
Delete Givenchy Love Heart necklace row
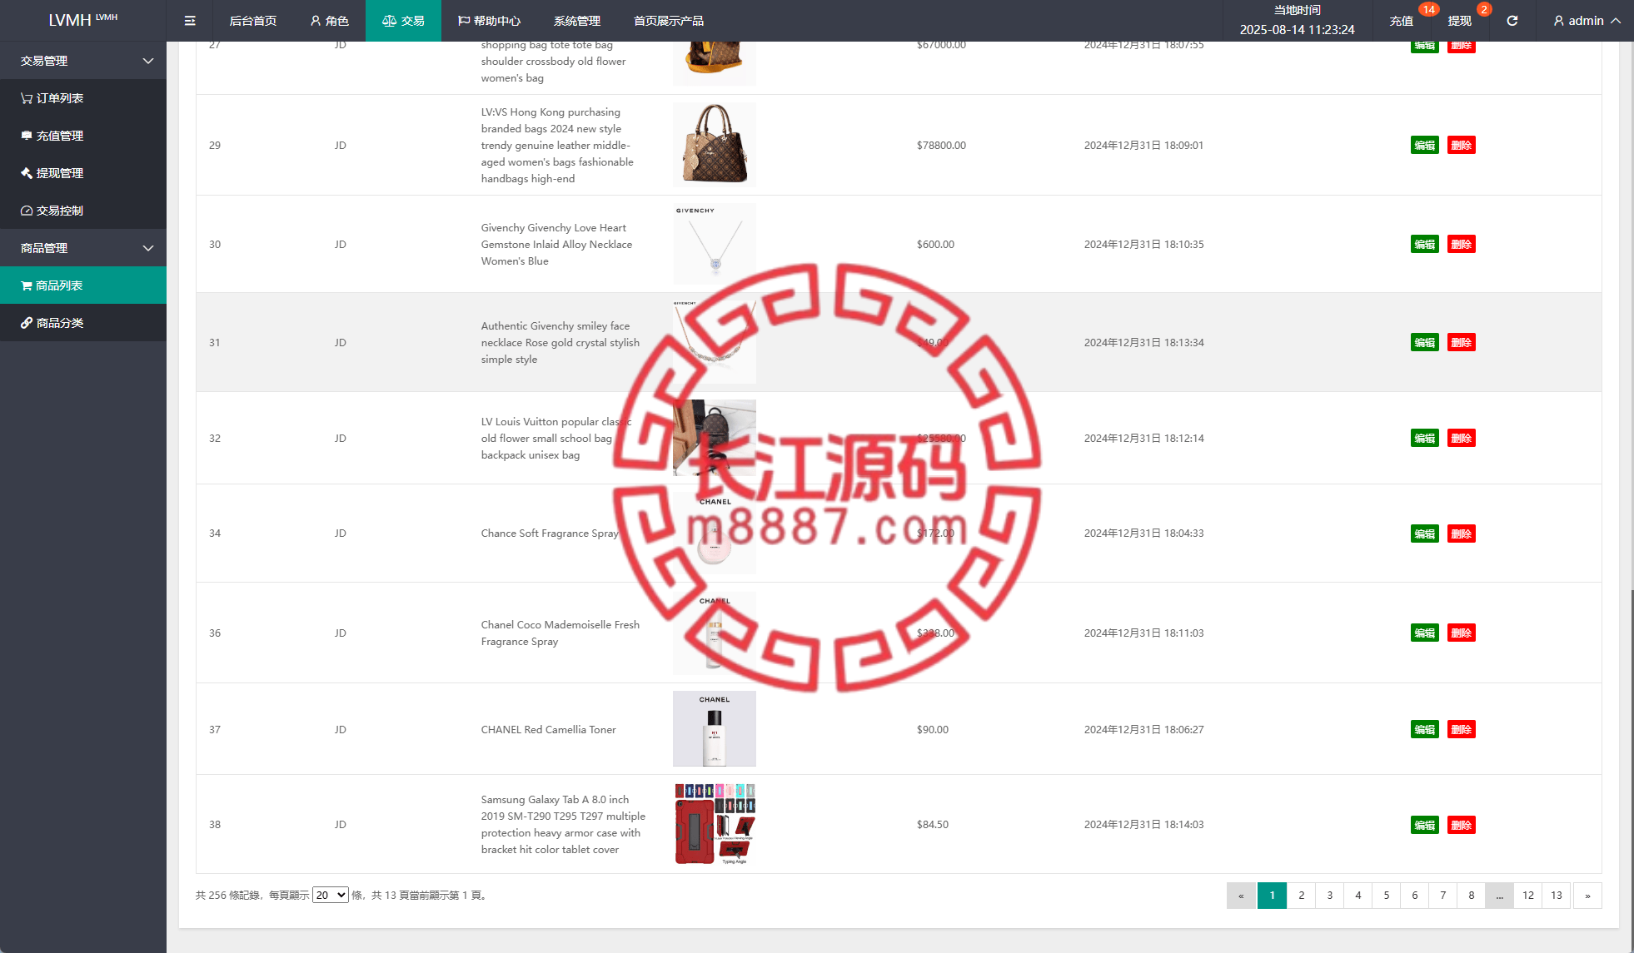pos(1462,244)
